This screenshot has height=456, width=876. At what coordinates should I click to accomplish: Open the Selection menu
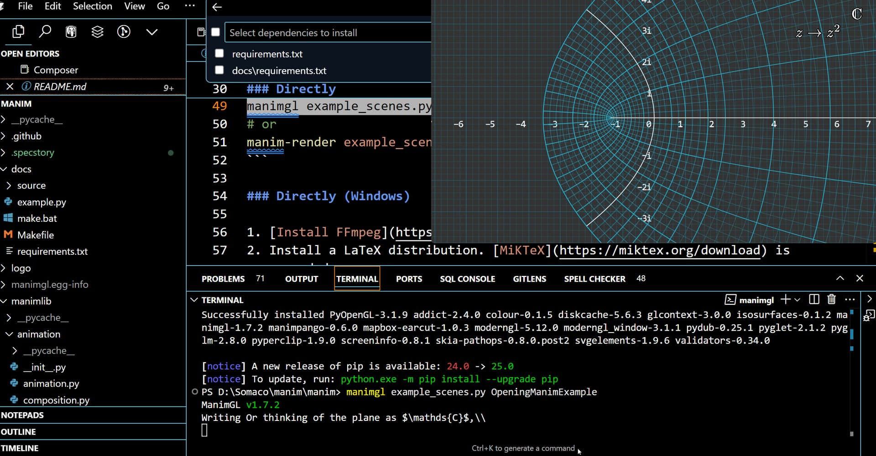[x=93, y=6]
